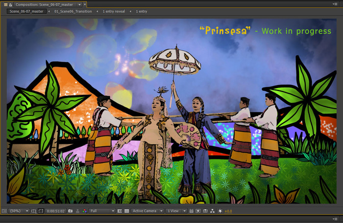The height and width of the screenshot is (223, 343).
Task: Open the Composition: Scene_06-07_master dropdown
Action: [x=48, y=4]
